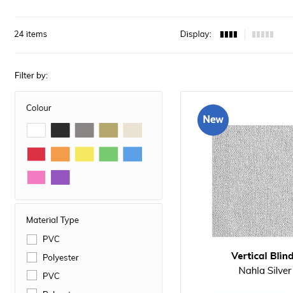Choose the gold colour swatch
The width and height of the screenshot is (293, 293).
108,130
